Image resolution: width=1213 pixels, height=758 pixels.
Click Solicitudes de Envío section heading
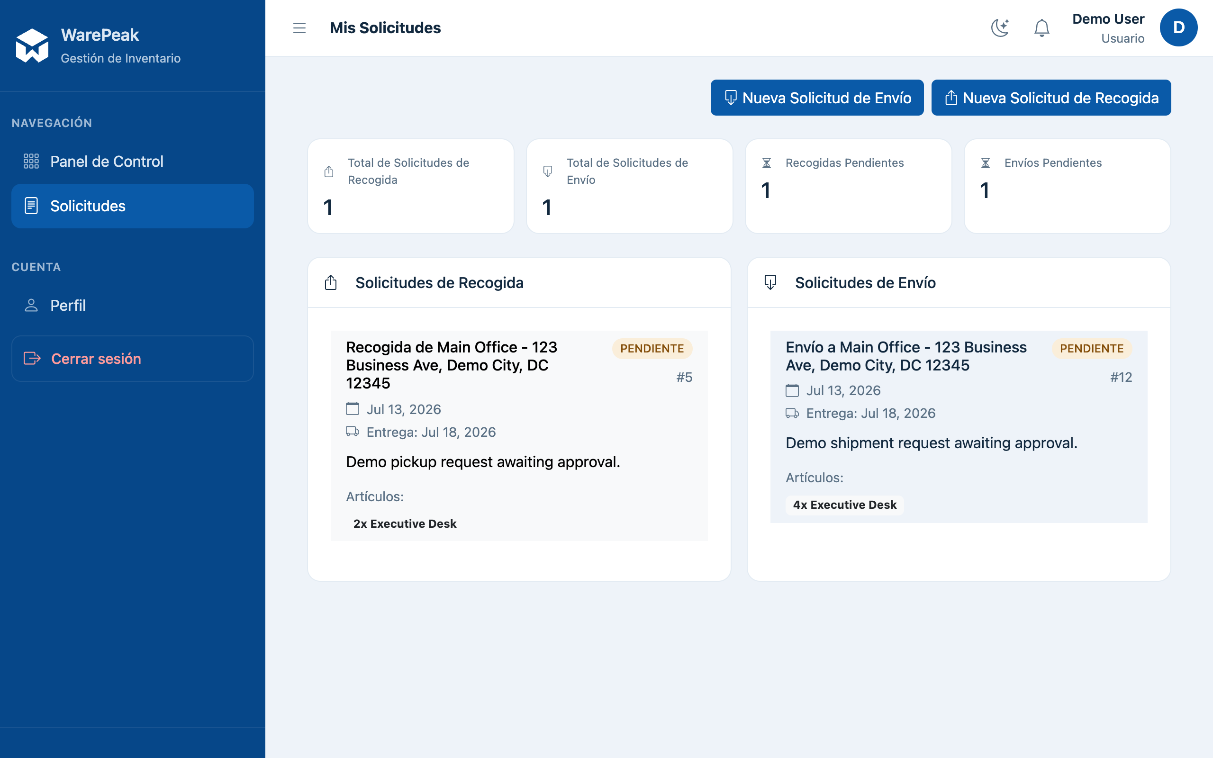(865, 283)
